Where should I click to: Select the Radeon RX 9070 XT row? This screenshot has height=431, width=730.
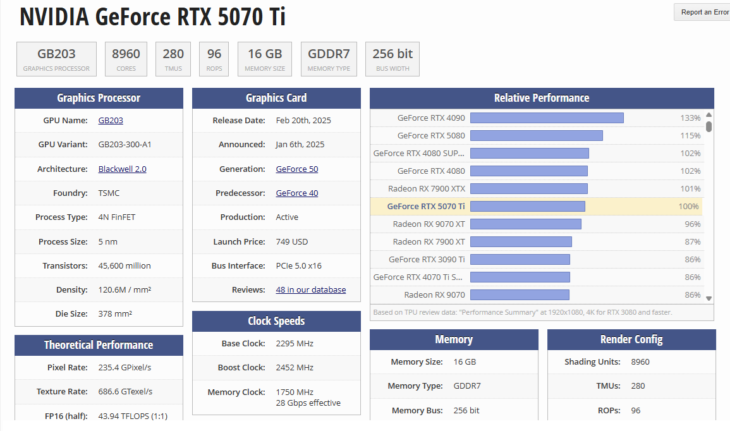[x=537, y=224]
